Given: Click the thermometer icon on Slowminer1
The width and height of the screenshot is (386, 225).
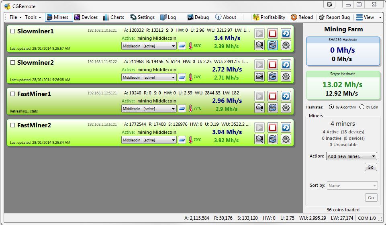Looking at the screenshot, I should click(x=190, y=46).
